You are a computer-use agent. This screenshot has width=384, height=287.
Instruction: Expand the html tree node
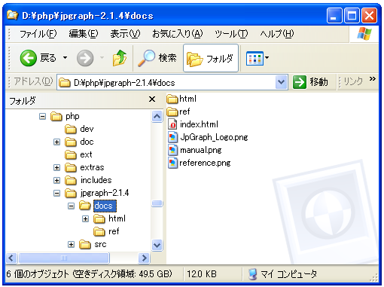pyautogui.click(x=86, y=219)
